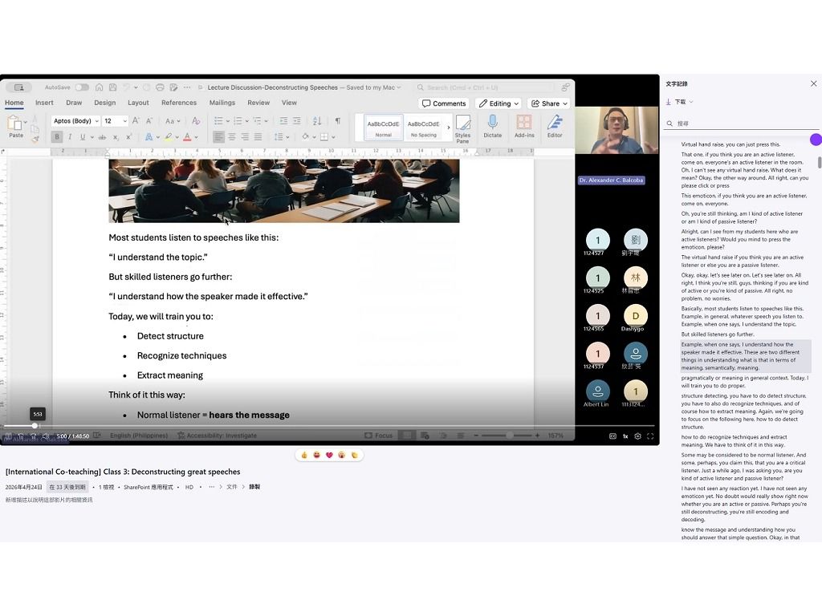The height and width of the screenshot is (616, 822).
Task: Click Focus in Word status bar
Action: point(379,436)
